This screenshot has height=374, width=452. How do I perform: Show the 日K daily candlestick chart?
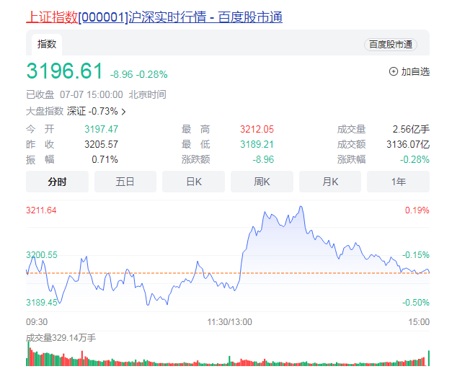point(193,182)
